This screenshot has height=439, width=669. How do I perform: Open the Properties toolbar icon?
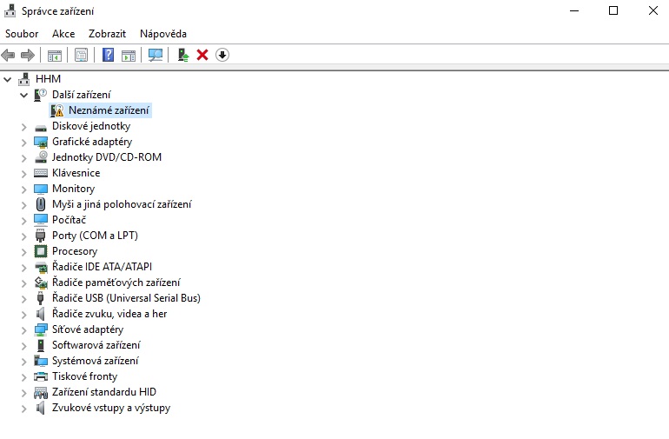pyautogui.click(x=81, y=55)
